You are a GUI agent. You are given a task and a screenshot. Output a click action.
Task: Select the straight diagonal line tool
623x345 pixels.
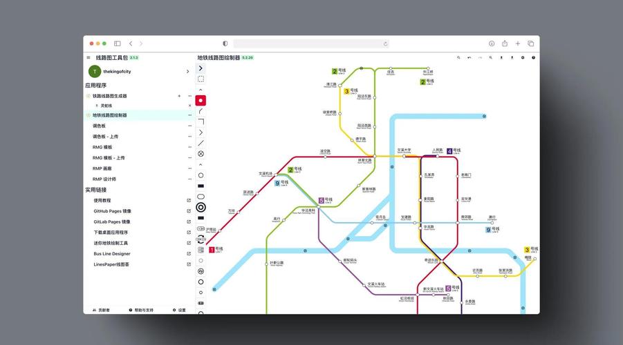pyautogui.click(x=201, y=143)
